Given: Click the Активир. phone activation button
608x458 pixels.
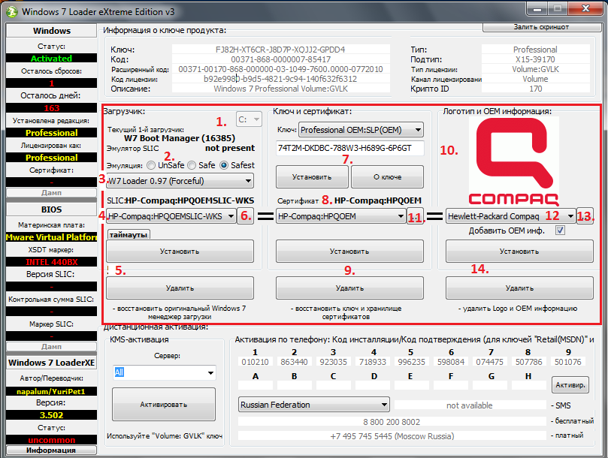Looking at the screenshot, I should pos(570,384).
